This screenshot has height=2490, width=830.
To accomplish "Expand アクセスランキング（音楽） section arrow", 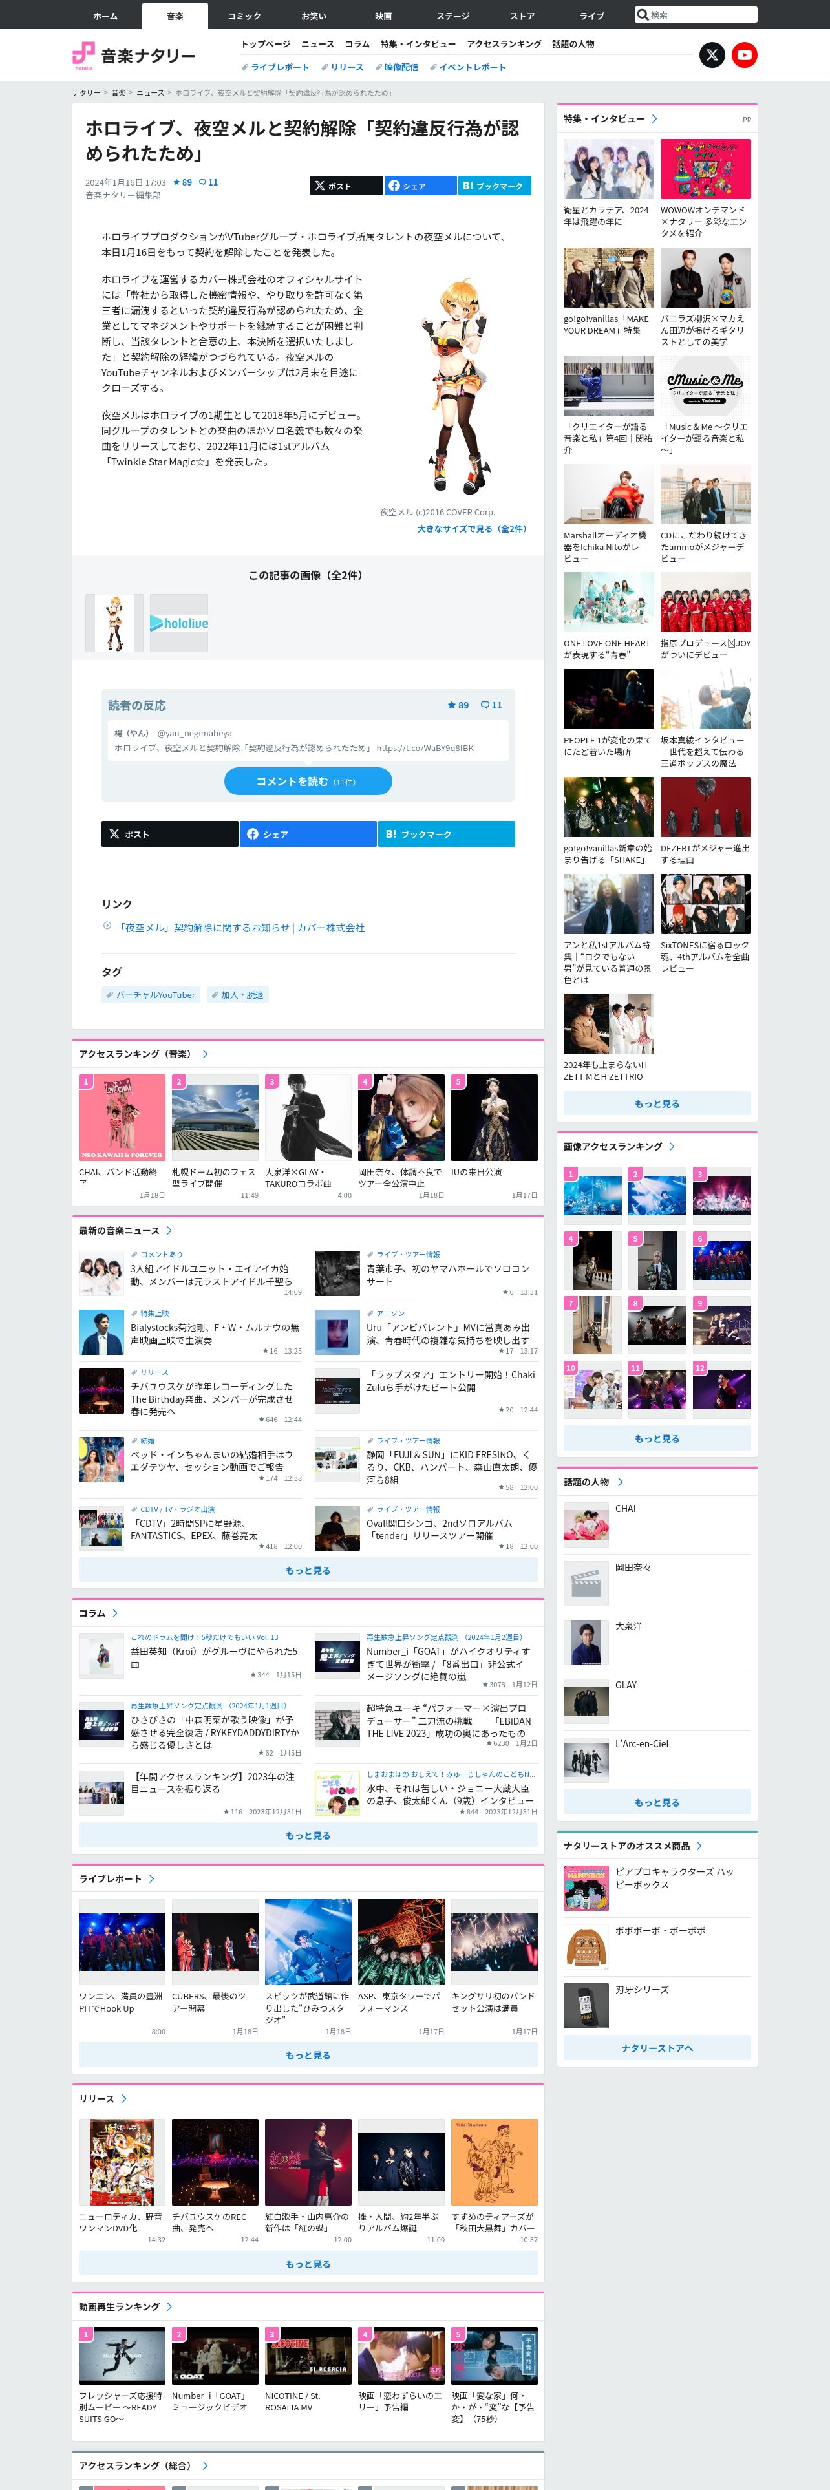I will 205,1054.
